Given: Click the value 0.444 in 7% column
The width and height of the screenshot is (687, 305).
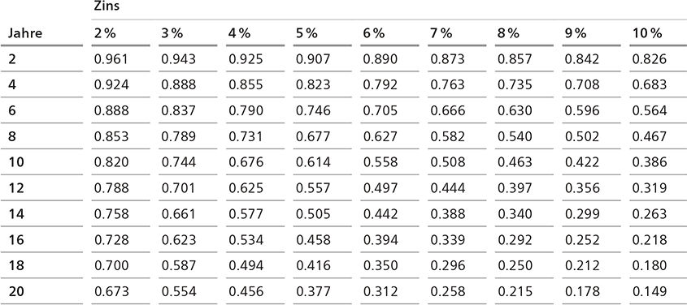Looking at the screenshot, I should coord(448,188).
